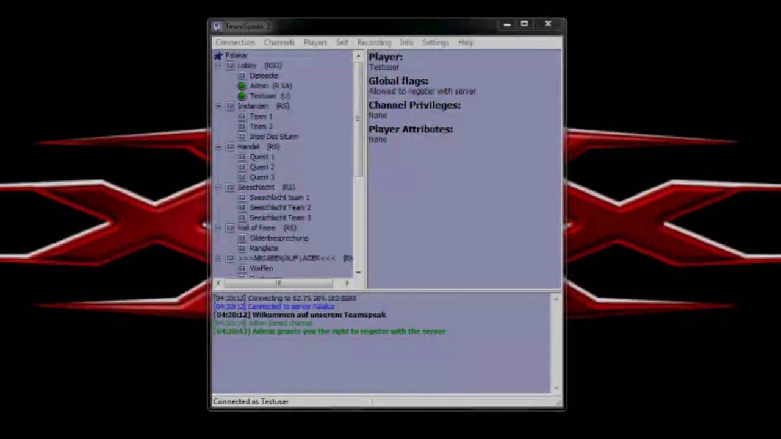Click the Lobby channel icon
The width and height of the screenshot is (781, 439).
tap(230, 65)
